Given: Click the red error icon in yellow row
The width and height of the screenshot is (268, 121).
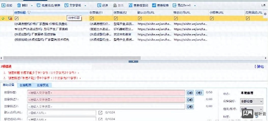Looking at the screenshot, I should (x=10, y=18).
